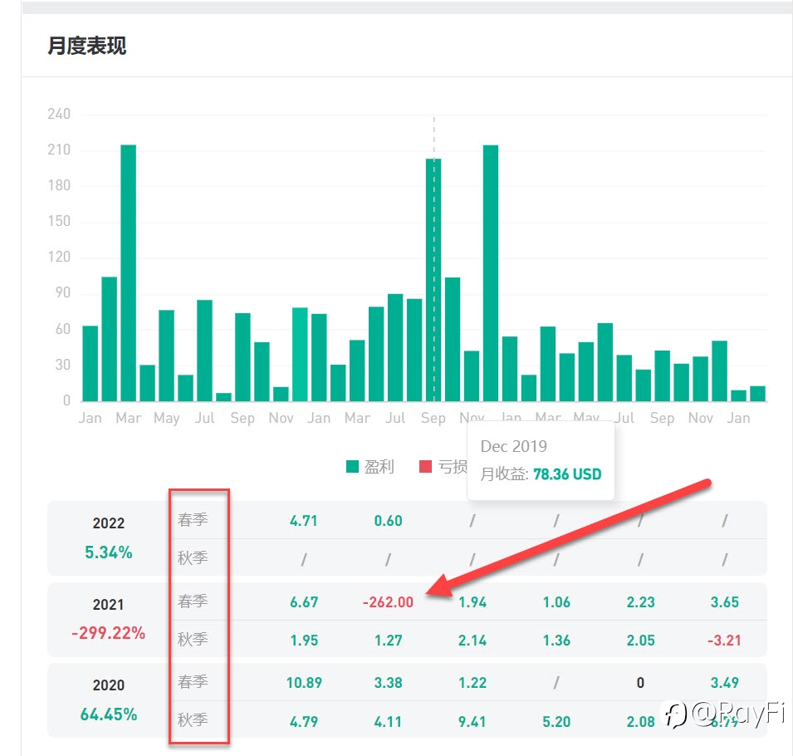Image resolution: width=793 pixels, height=756 pixels.
Task: Click the 3.49 cell in 2020
Action: pyautogui.click(x=724, y=683)
